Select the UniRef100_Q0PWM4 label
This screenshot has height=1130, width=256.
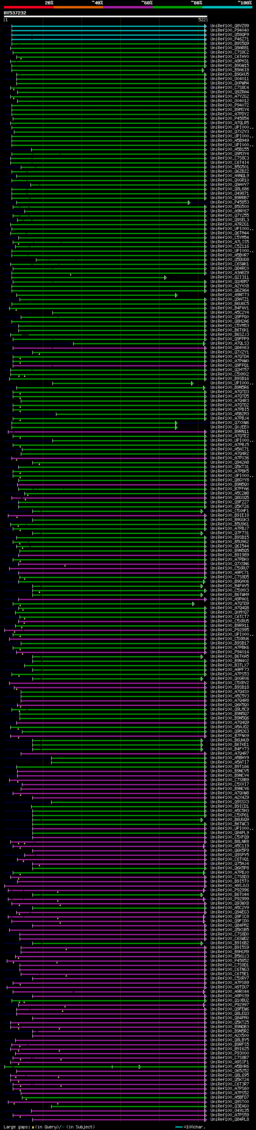229,83
